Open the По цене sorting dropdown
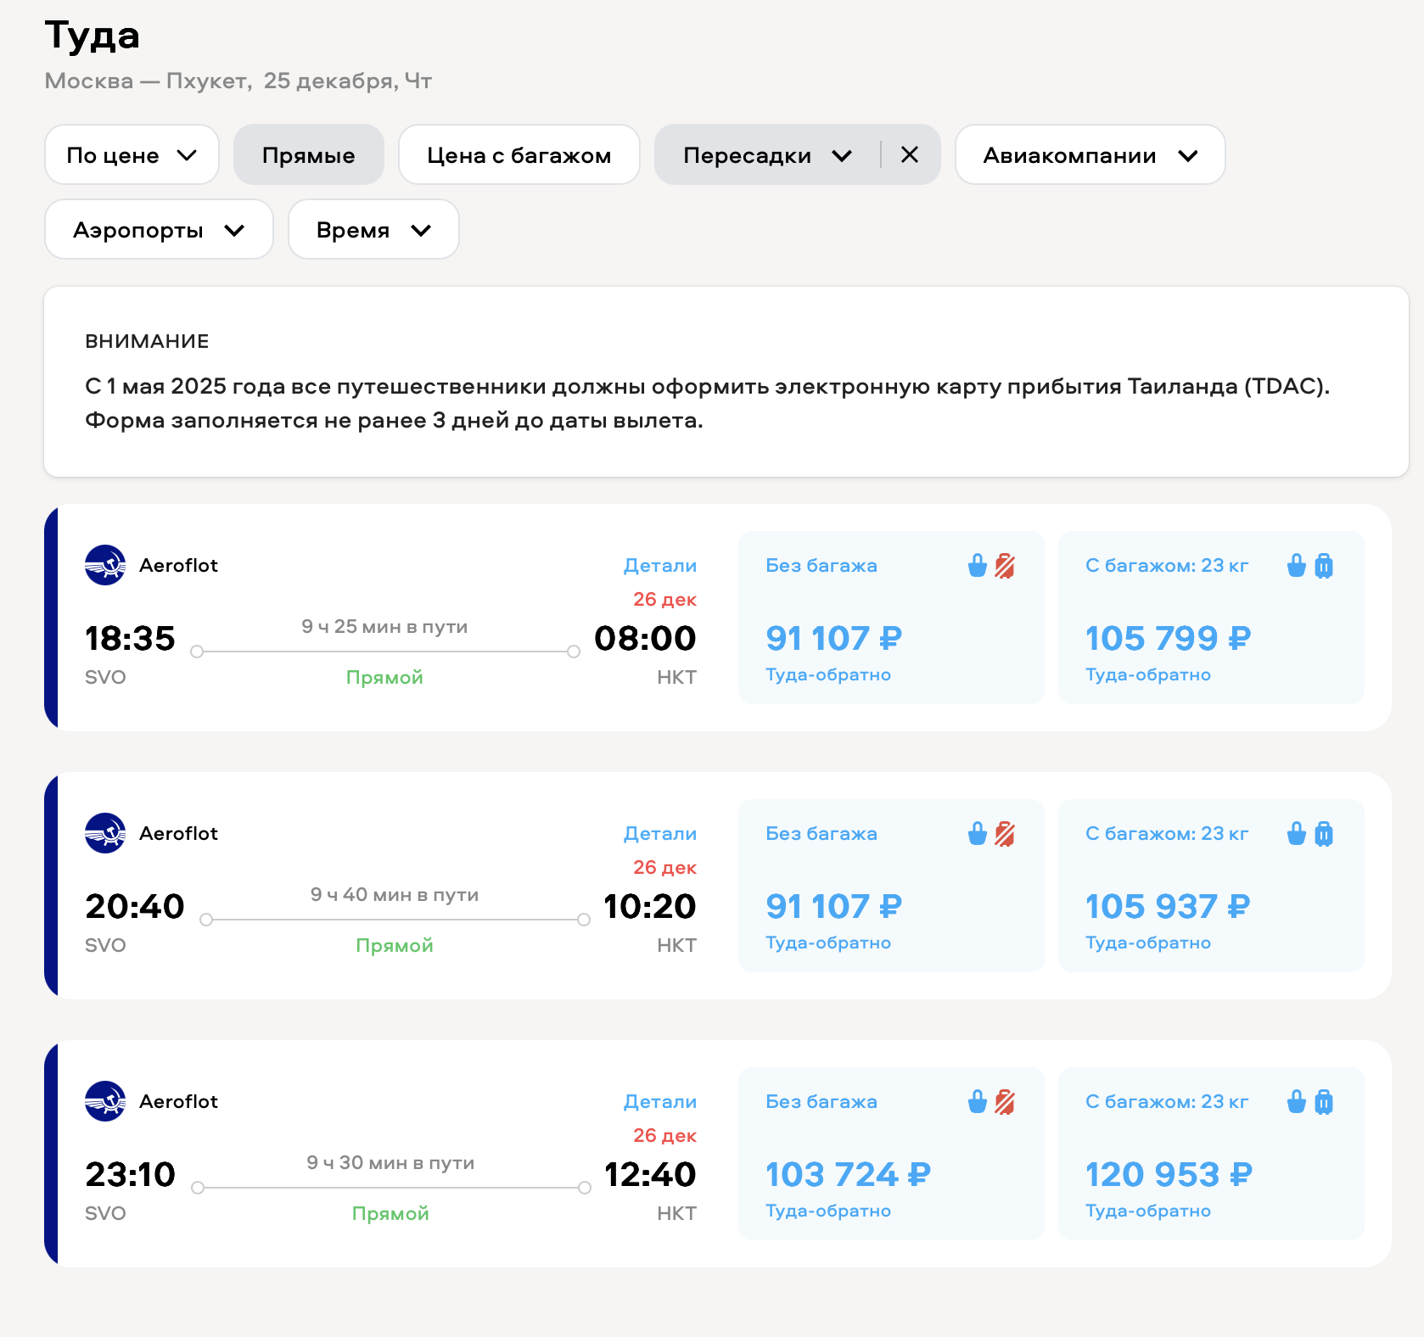Image resolution: width=1424 pixels, height=1337 pixels. [132, 155]
